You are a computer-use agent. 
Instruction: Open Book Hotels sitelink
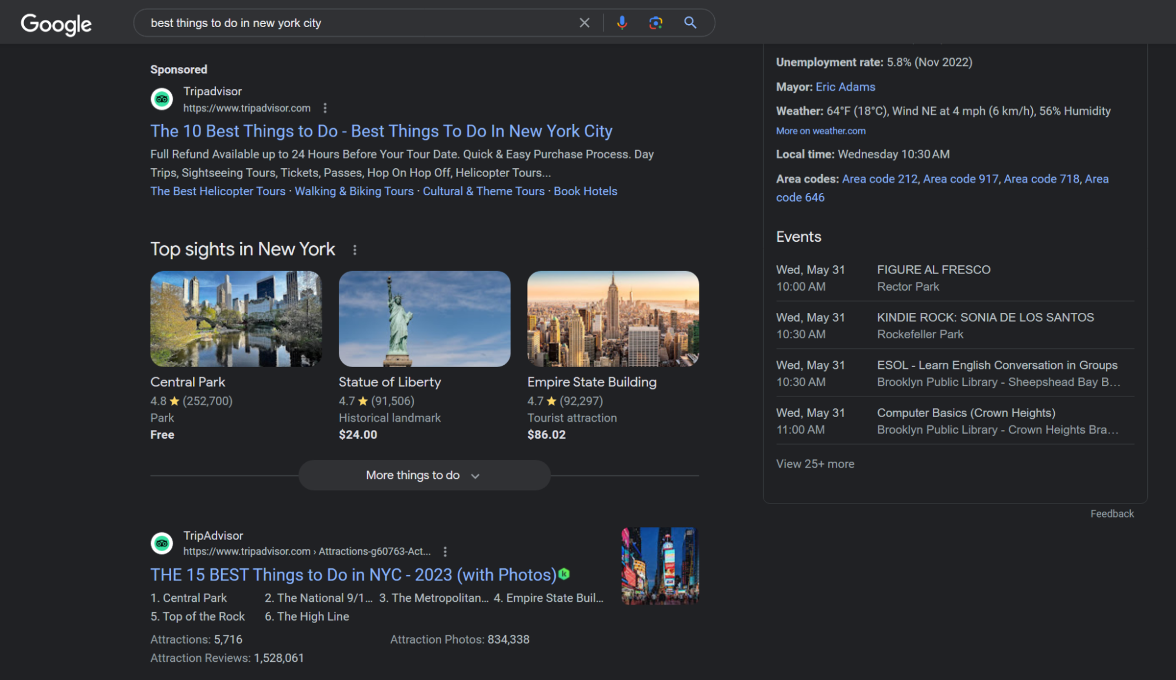click(x=585, y=191)
